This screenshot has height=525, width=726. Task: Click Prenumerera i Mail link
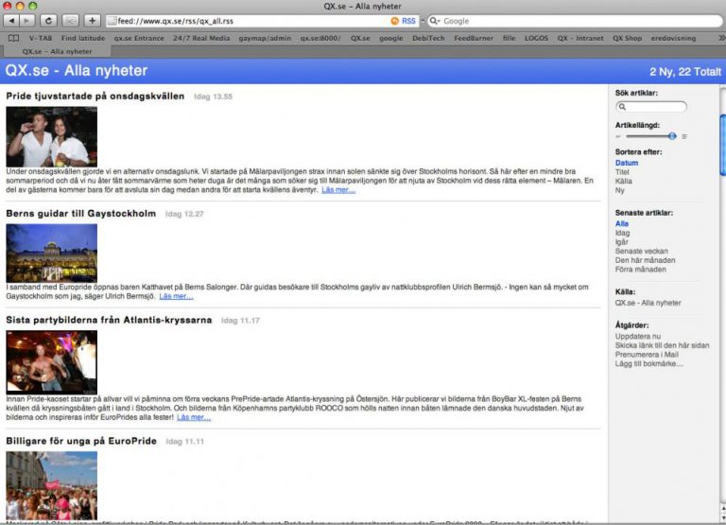(x=647, y=354)
